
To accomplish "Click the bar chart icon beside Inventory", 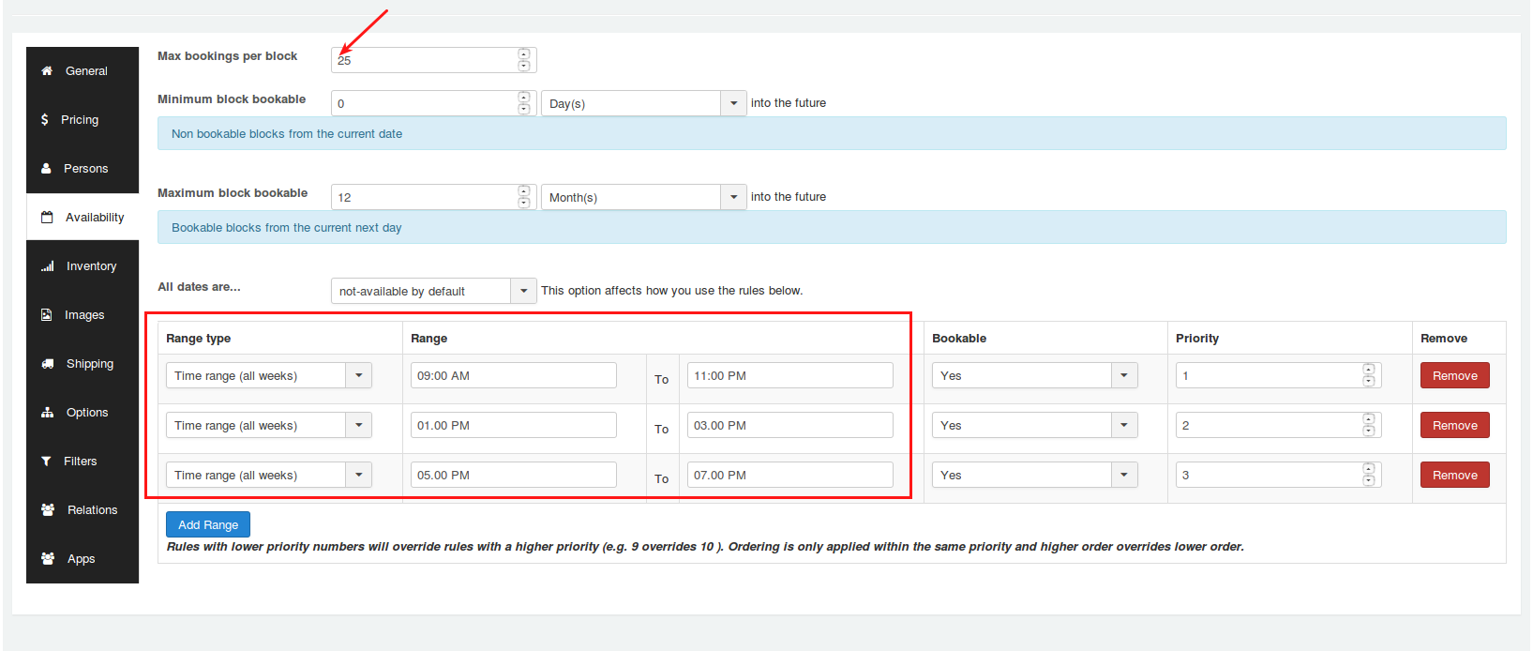I will point(47,266).
